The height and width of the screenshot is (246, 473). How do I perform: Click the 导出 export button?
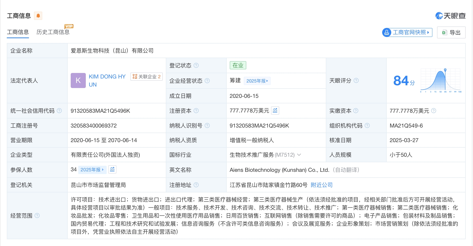pos(451,32)
